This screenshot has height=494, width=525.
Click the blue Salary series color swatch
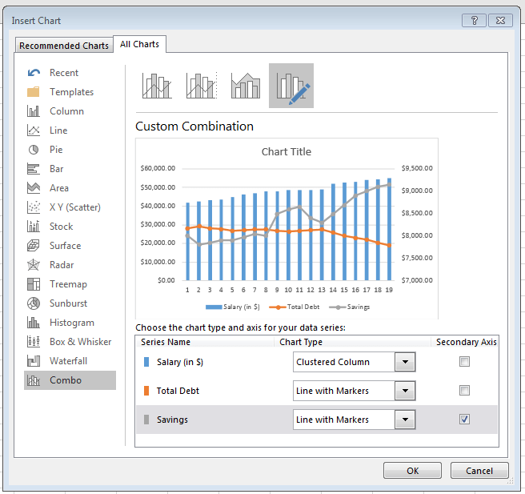point(146,362)
